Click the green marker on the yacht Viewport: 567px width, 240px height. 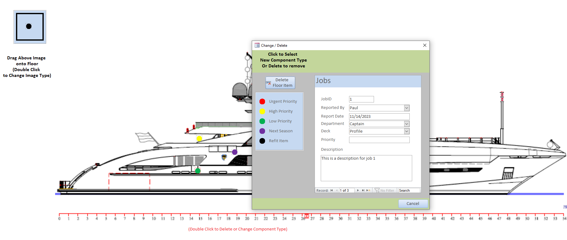point(198,171)
